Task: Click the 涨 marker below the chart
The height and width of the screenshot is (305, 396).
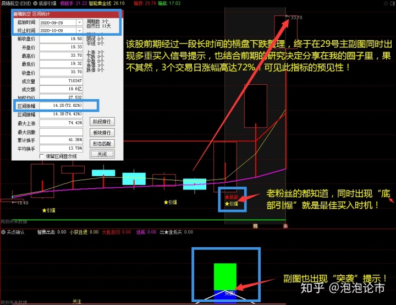Action: tap(285, 226)
